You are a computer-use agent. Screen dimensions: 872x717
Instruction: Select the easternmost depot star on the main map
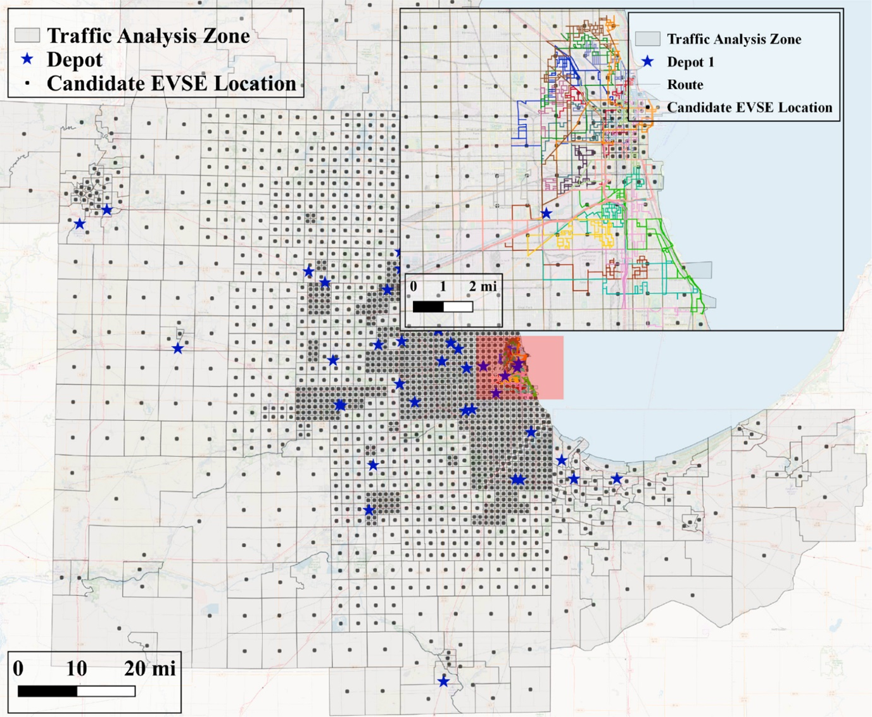coord(616,479)
